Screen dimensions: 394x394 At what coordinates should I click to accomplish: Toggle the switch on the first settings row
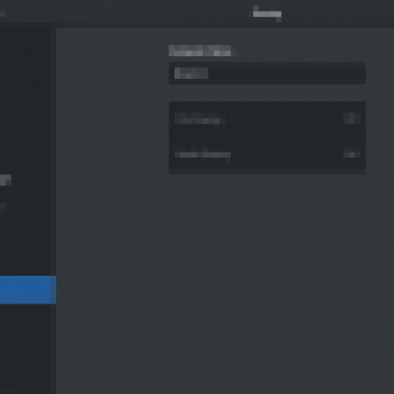352,118
